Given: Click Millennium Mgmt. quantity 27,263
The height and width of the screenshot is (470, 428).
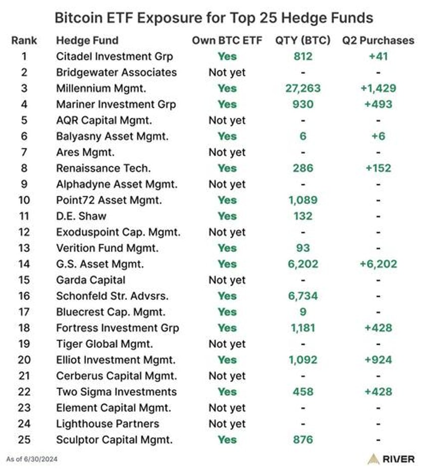Looking at the screenshot, I should tap(303, 88).
